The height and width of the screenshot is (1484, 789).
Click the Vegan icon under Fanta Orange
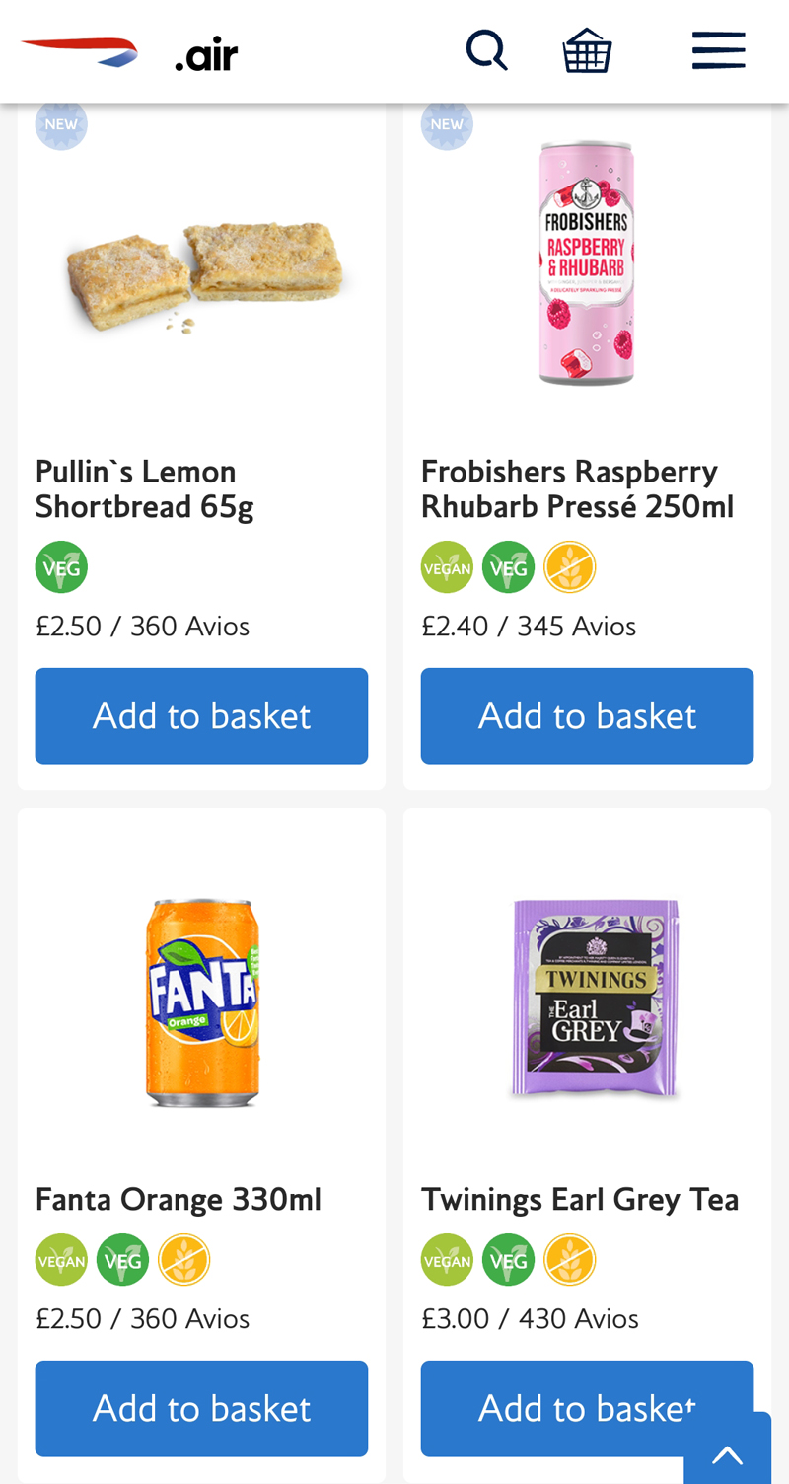coord(61,1260)
